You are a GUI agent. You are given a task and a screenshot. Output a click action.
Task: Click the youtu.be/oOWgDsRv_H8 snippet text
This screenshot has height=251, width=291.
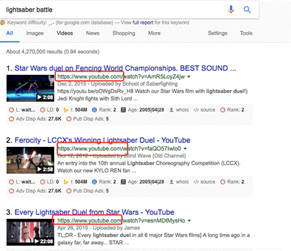click(x=95, y=91)
